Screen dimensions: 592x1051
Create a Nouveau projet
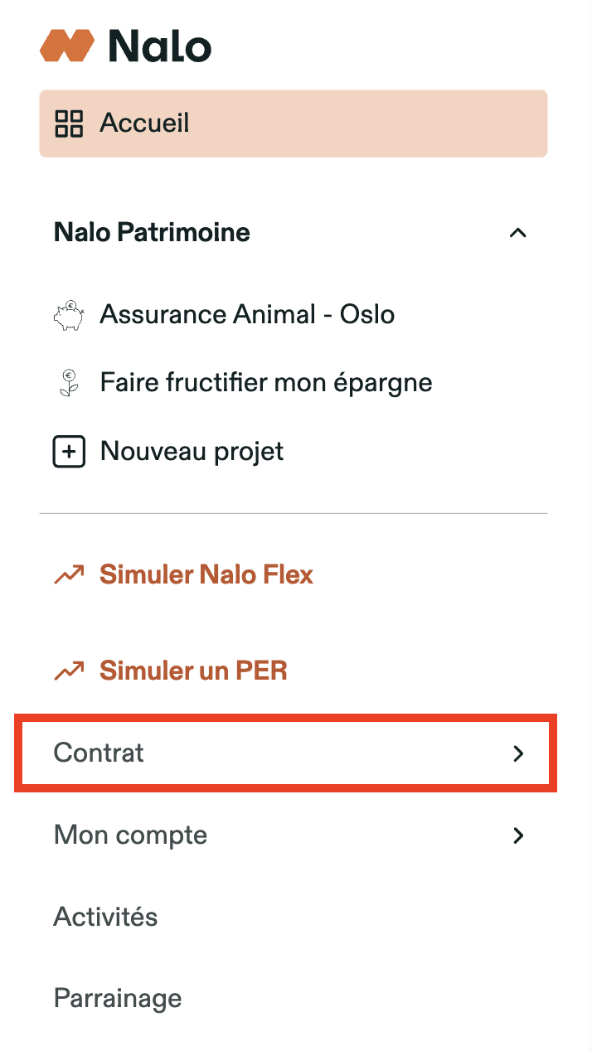pos(192,452)
